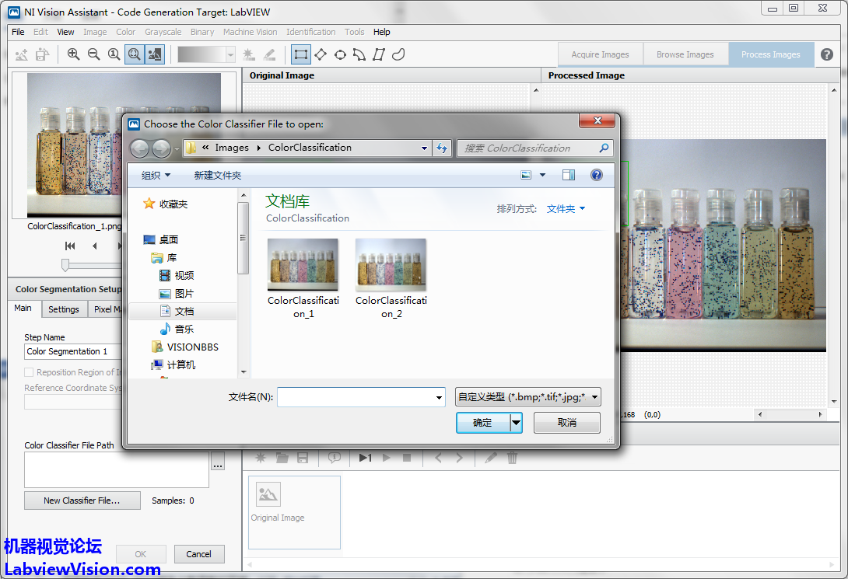The width and height of the screenshot is (848, 579).
Task: Select the Rotated Rectangle ROI tool
Action: pos(320,54)
